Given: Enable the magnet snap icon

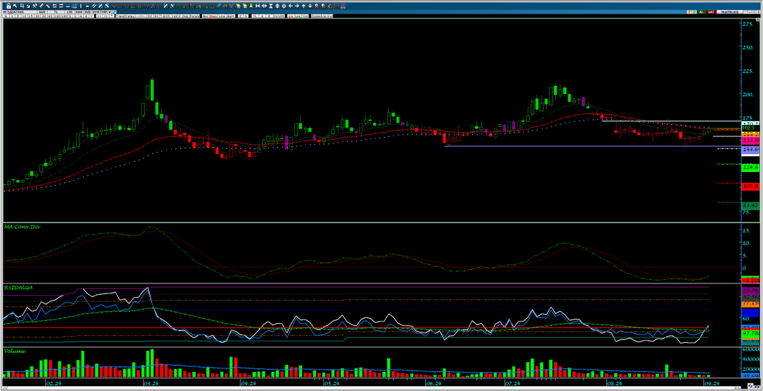Looking at the screenshot, I should click(x=343, y=6).
